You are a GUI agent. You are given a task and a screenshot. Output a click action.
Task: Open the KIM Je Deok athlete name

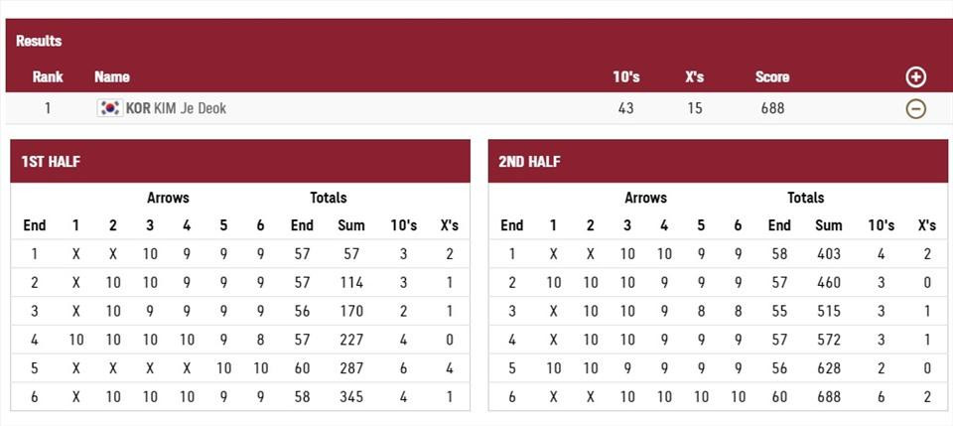pos(190,108)
